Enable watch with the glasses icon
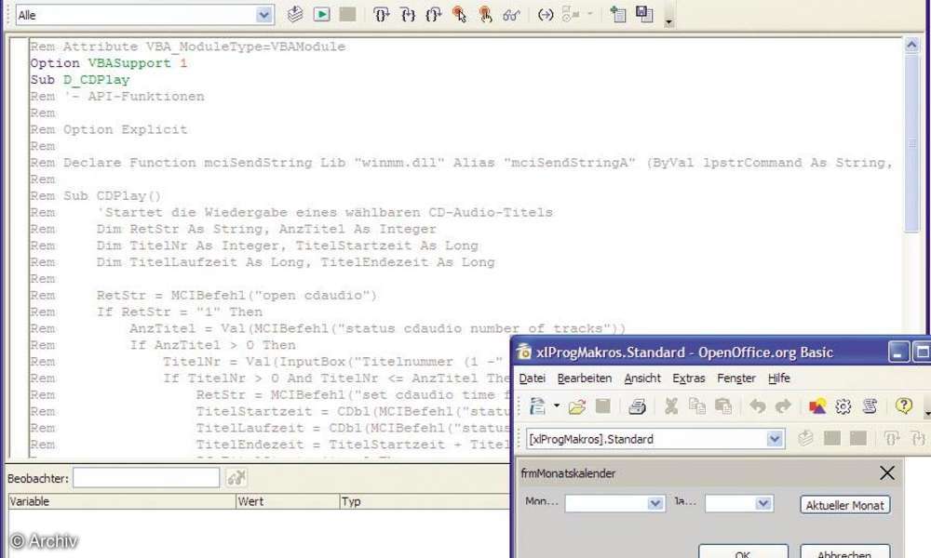 [511, 15]
